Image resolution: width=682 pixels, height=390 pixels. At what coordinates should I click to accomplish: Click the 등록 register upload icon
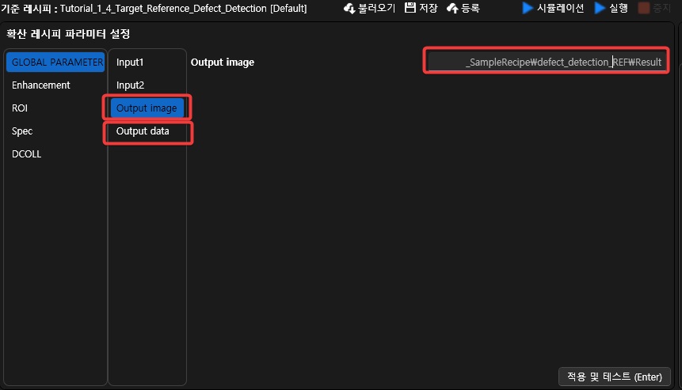pyautogui.click(x=452, y=9)
